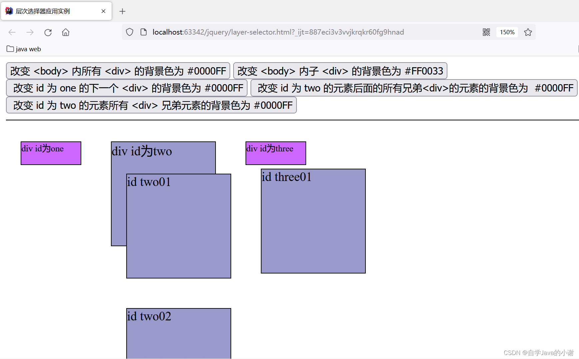Click the 'div id为three' purple box
Screen dimensions: 579x359
276,153
